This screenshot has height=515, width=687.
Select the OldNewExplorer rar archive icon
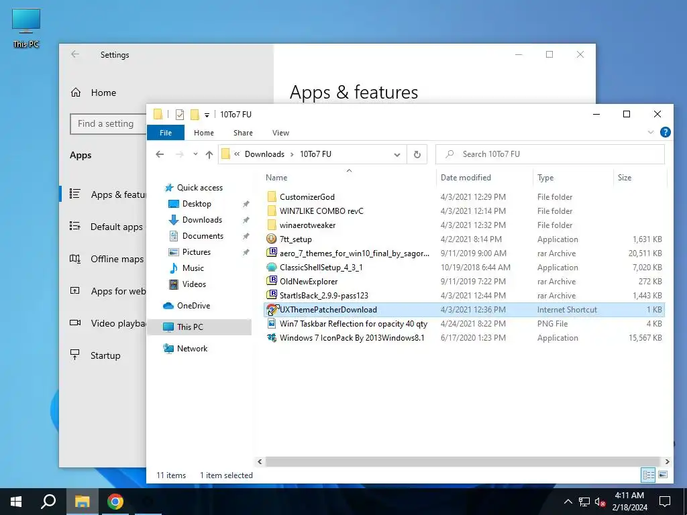click(272, 281)
